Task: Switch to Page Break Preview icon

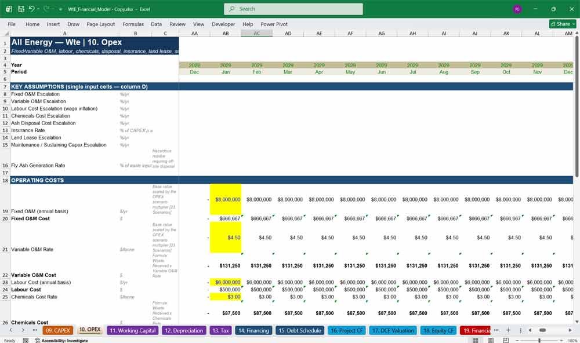Action: point(506,340)
